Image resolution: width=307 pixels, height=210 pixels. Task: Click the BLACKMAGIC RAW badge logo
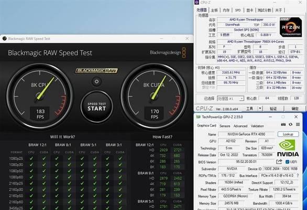[x=96, y=71]
